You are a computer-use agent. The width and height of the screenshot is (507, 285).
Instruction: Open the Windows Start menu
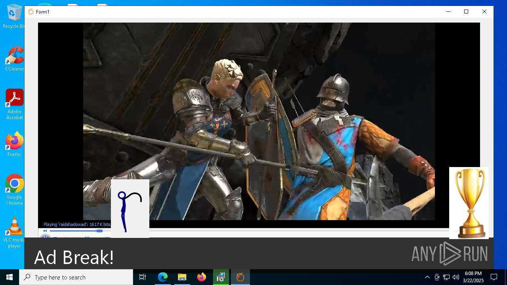[10, 277]
